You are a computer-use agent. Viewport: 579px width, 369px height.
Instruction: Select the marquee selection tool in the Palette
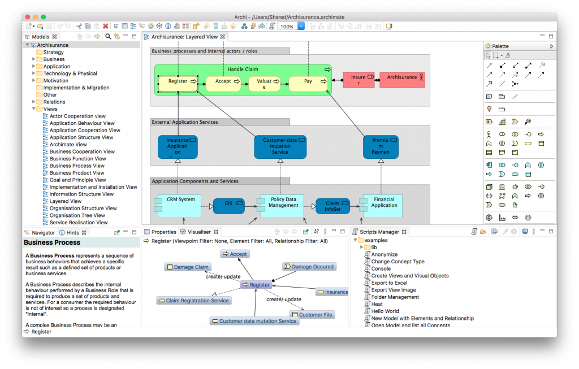coord(496,57)
